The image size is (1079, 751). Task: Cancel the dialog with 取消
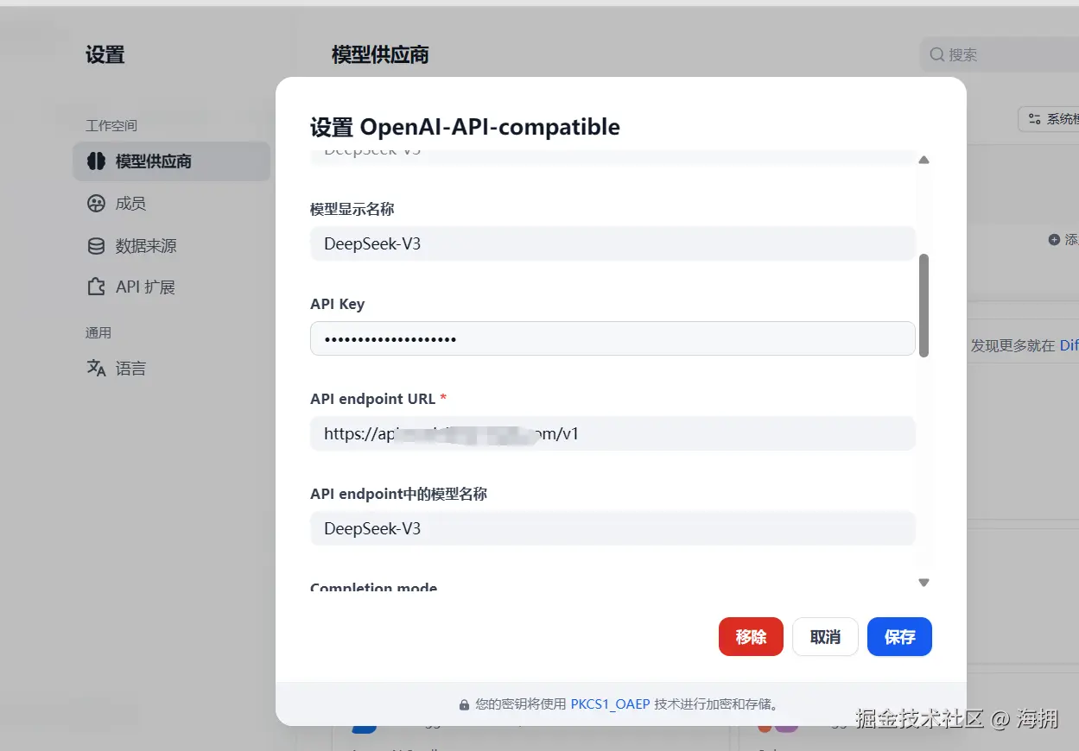825,636
